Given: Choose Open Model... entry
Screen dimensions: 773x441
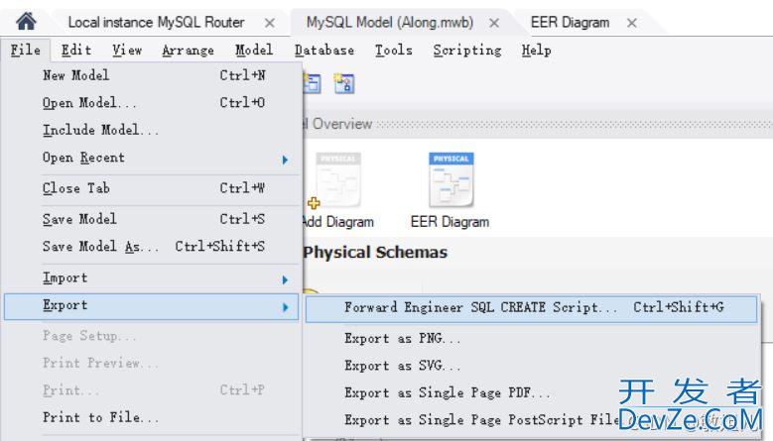Looking at the screenshot, I should click(x=152, y=102).
